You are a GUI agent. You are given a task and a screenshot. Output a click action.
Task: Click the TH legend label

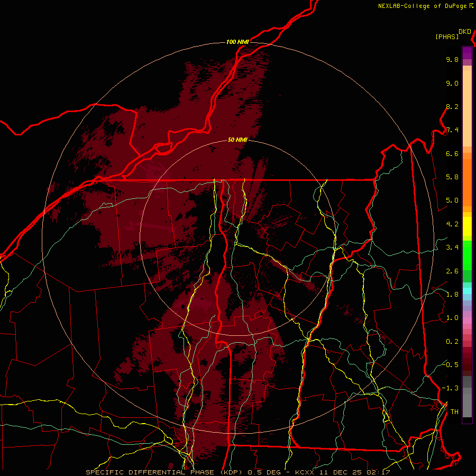point(454,412)
